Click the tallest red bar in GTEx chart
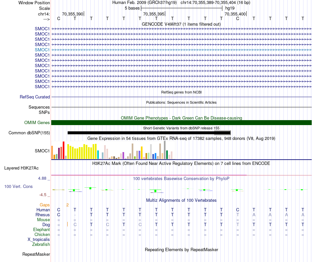Viewport: 312px width, 262px height. (x=63, y=150)
